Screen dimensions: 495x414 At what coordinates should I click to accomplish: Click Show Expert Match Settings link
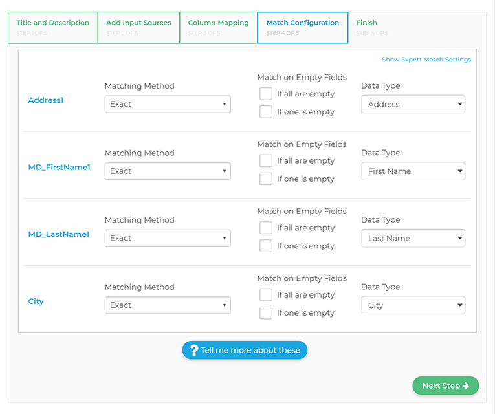click(426, 60)
